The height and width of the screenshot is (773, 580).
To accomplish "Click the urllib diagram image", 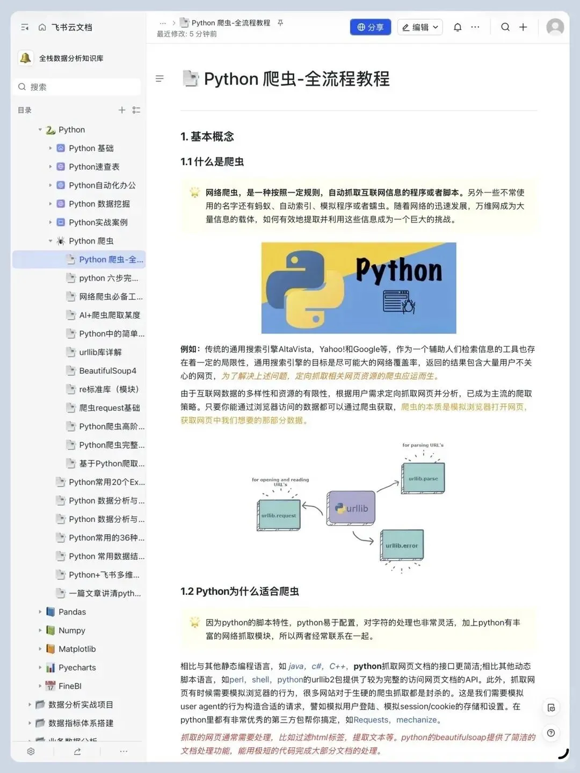I will pos(349,508).
